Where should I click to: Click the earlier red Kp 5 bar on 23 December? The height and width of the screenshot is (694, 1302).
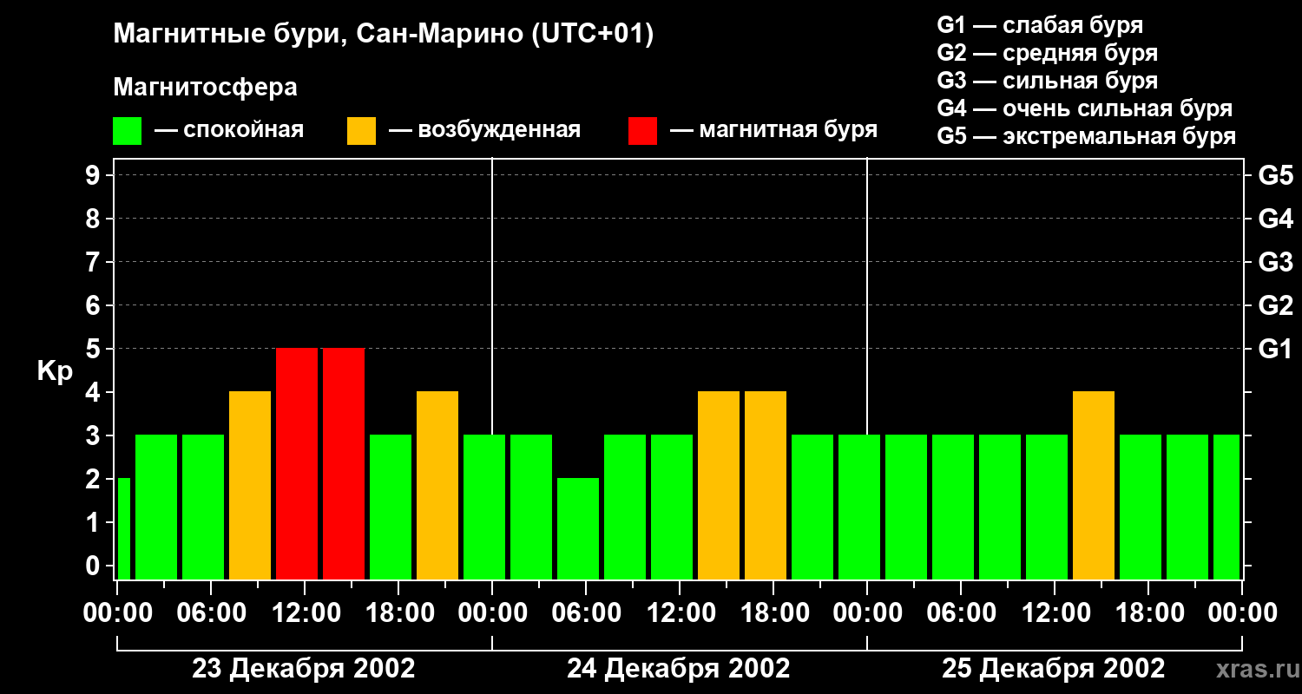tap(297, 463)
